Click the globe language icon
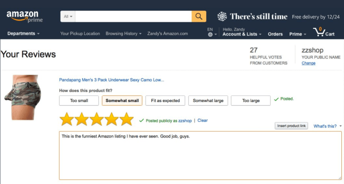Image resolution: width=344 pixels, height=184 pixels. coord(210,34)
